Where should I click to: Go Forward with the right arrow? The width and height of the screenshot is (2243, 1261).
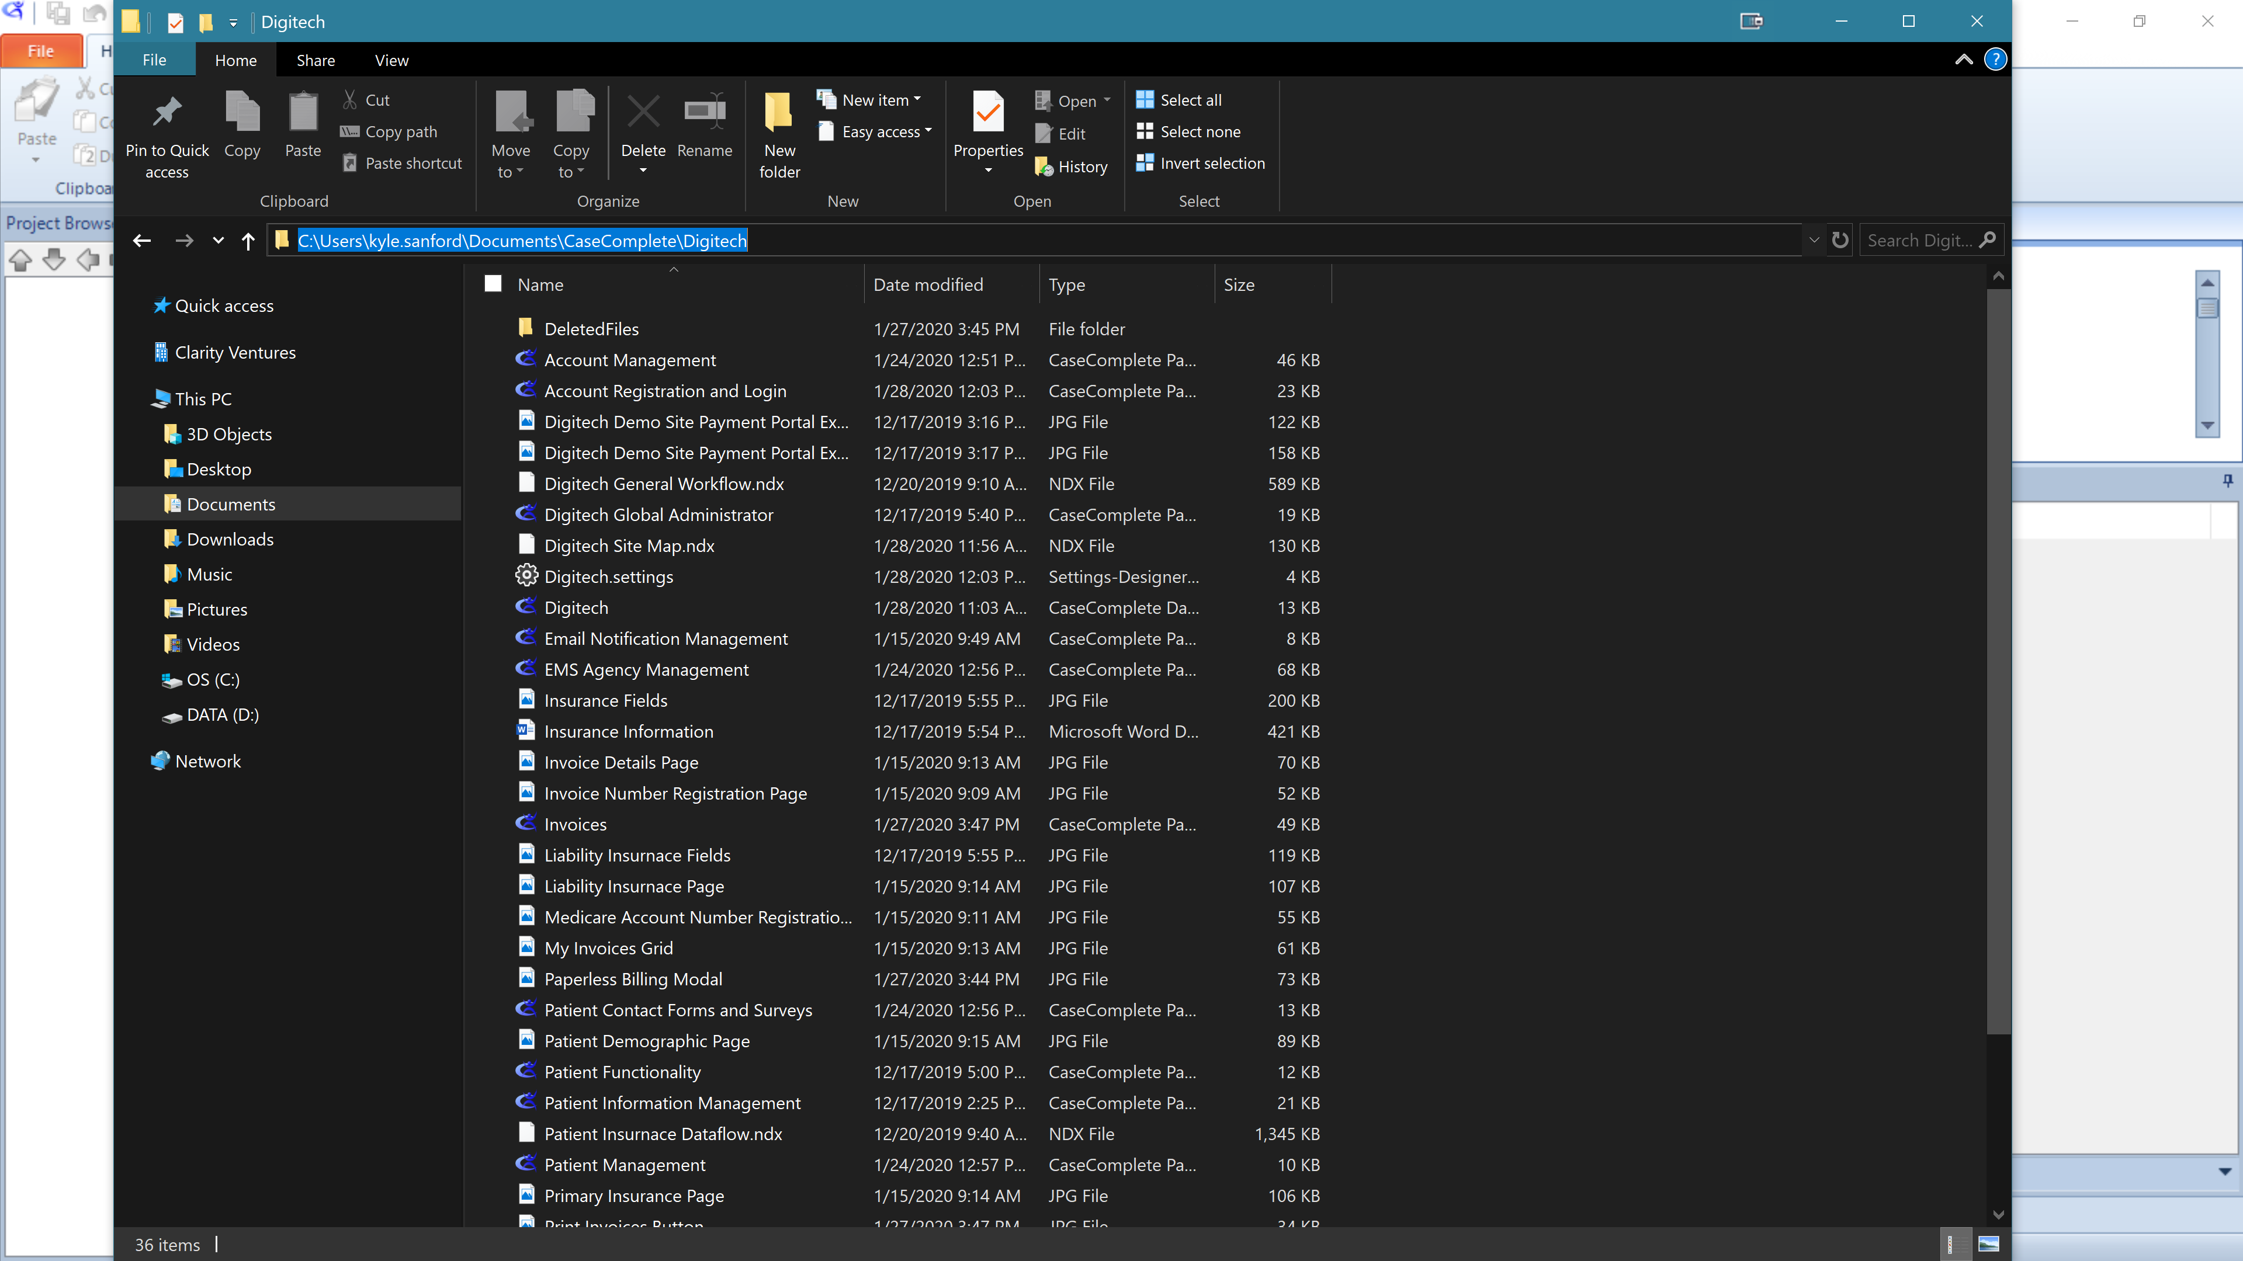tap(183, 240)
